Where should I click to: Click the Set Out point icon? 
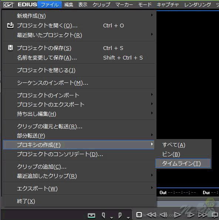[120, 215]
